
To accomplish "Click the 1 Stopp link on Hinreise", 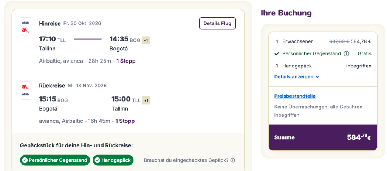I will click(x=125, y=61).
